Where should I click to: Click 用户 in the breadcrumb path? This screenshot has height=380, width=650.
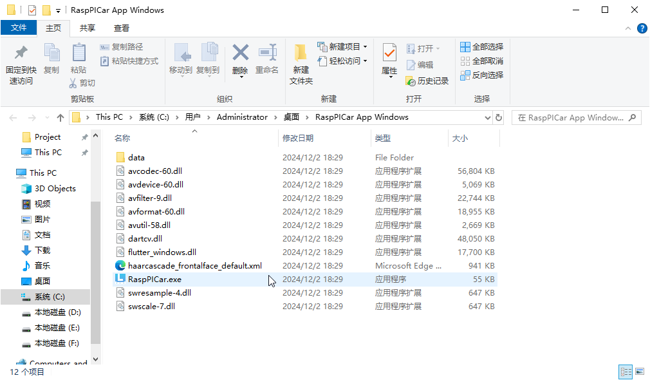point(193,117)
